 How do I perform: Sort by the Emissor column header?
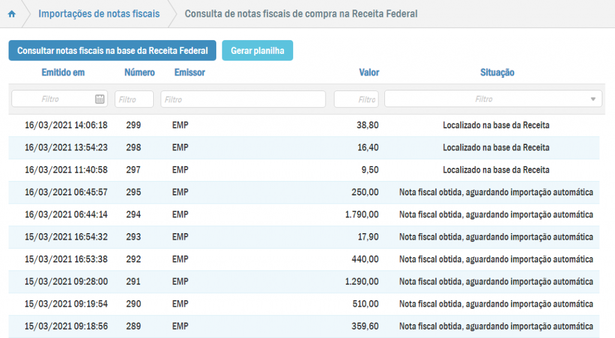tap(190, 73)
